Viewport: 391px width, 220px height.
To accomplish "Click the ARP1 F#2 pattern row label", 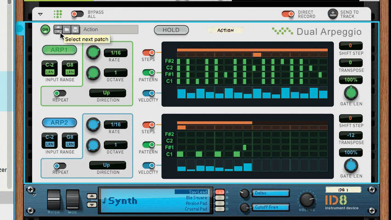I will [x=169, y=61].
